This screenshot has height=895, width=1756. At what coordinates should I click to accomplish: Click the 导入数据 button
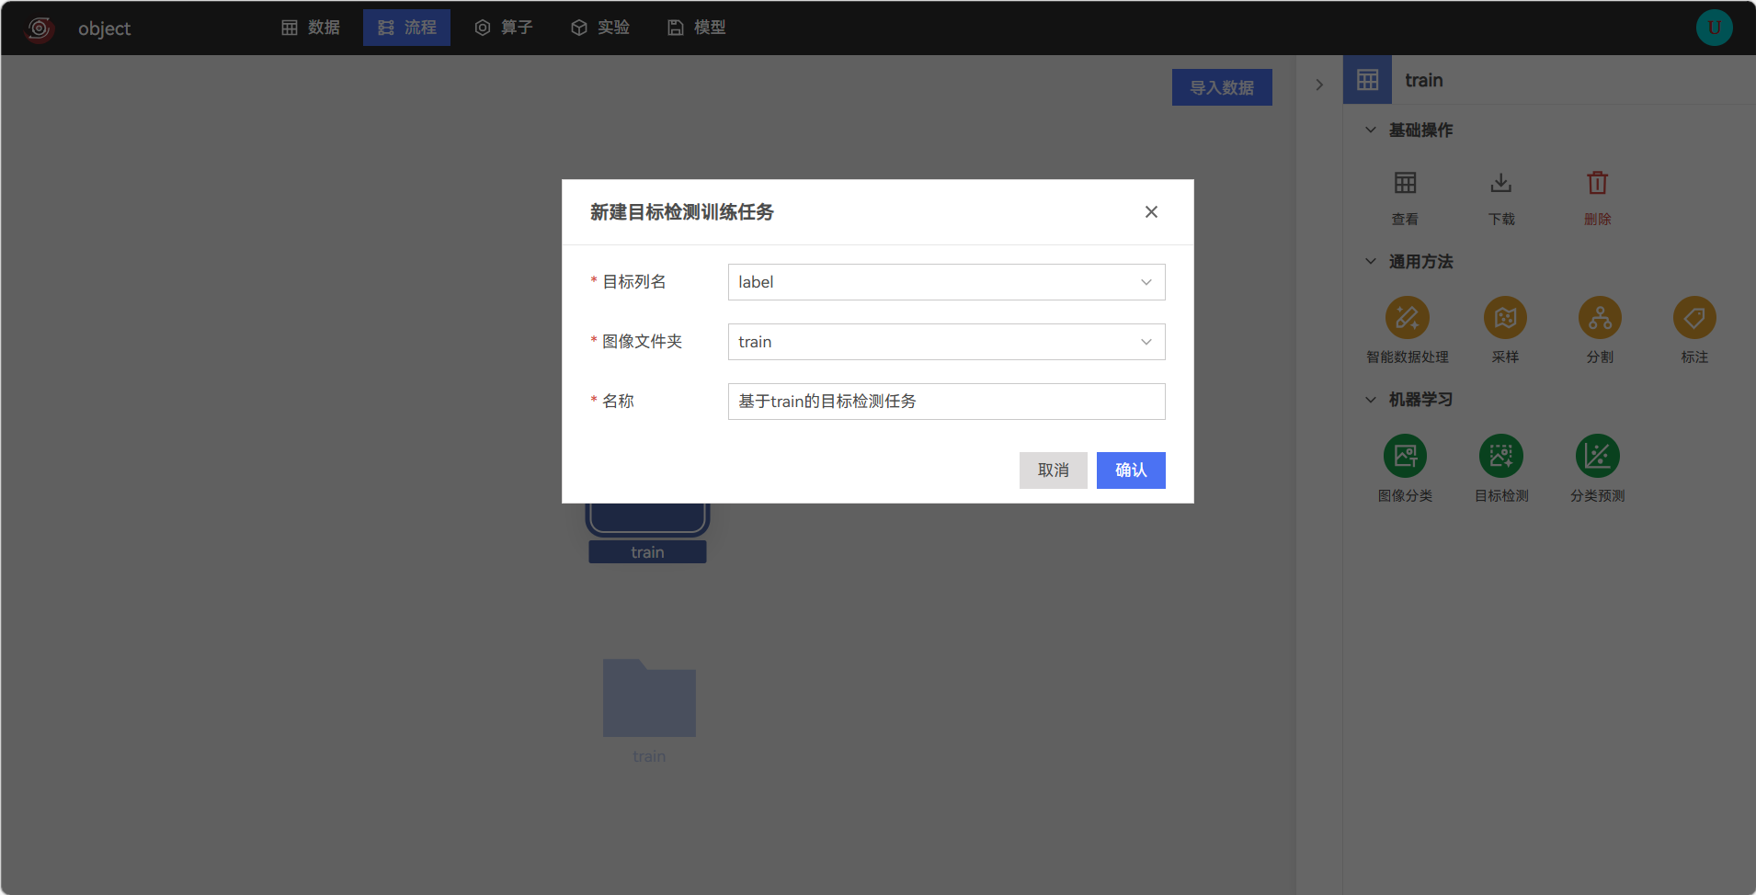point(1222,87)
